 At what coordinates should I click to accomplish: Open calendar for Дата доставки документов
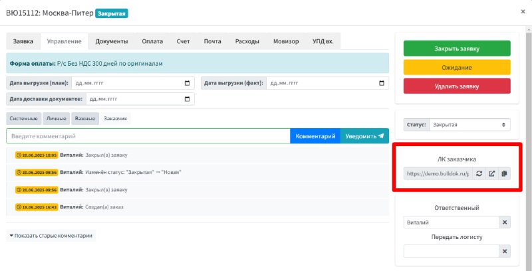click(x=187, y=99)
